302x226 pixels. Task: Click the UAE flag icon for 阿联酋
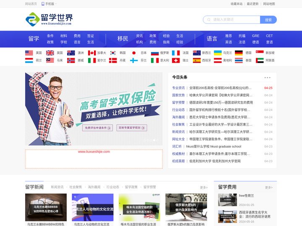click(260, 60)
